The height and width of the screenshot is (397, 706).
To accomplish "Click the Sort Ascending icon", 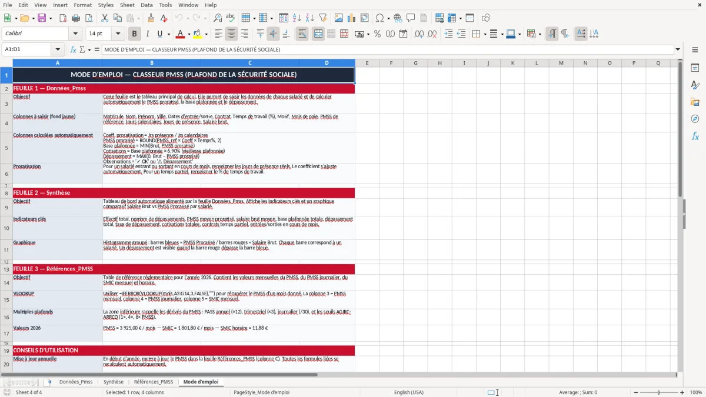I will (297, 18).
